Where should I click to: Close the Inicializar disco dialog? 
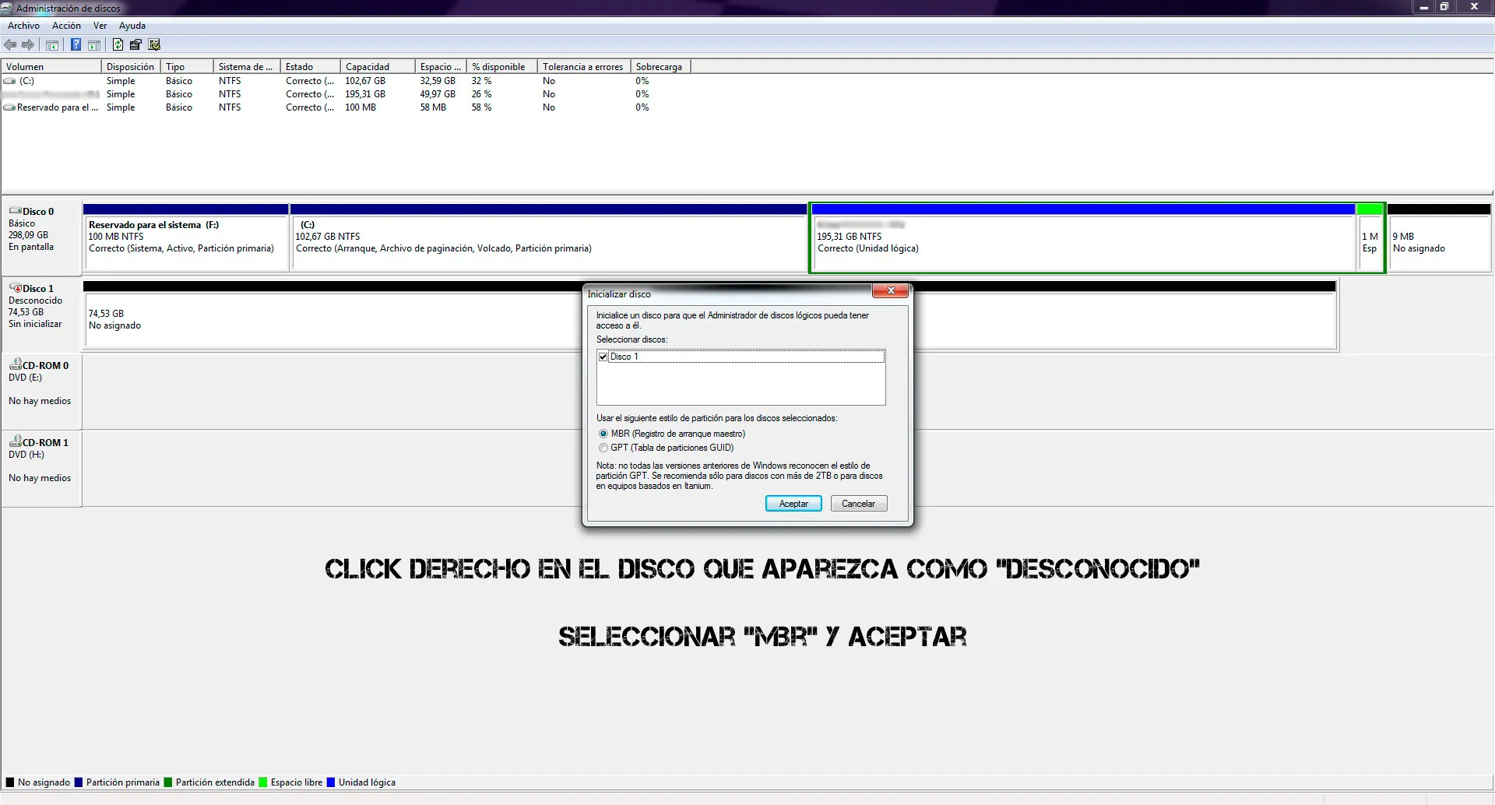(x=890, y=290)
